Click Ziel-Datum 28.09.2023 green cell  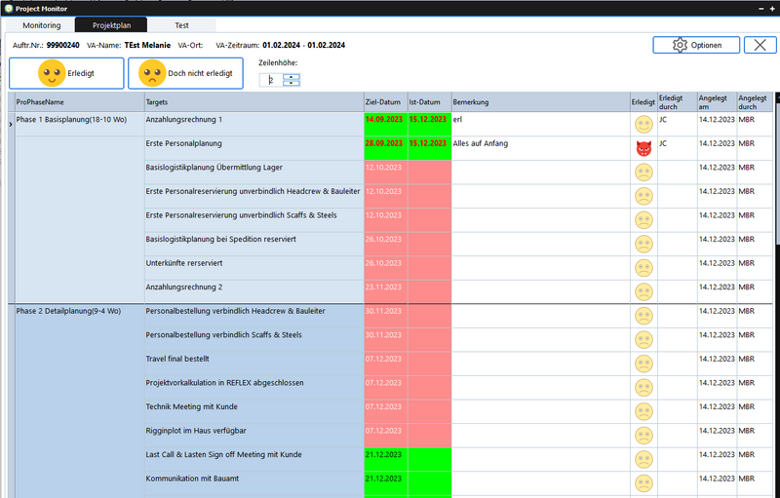coord(386,148)
